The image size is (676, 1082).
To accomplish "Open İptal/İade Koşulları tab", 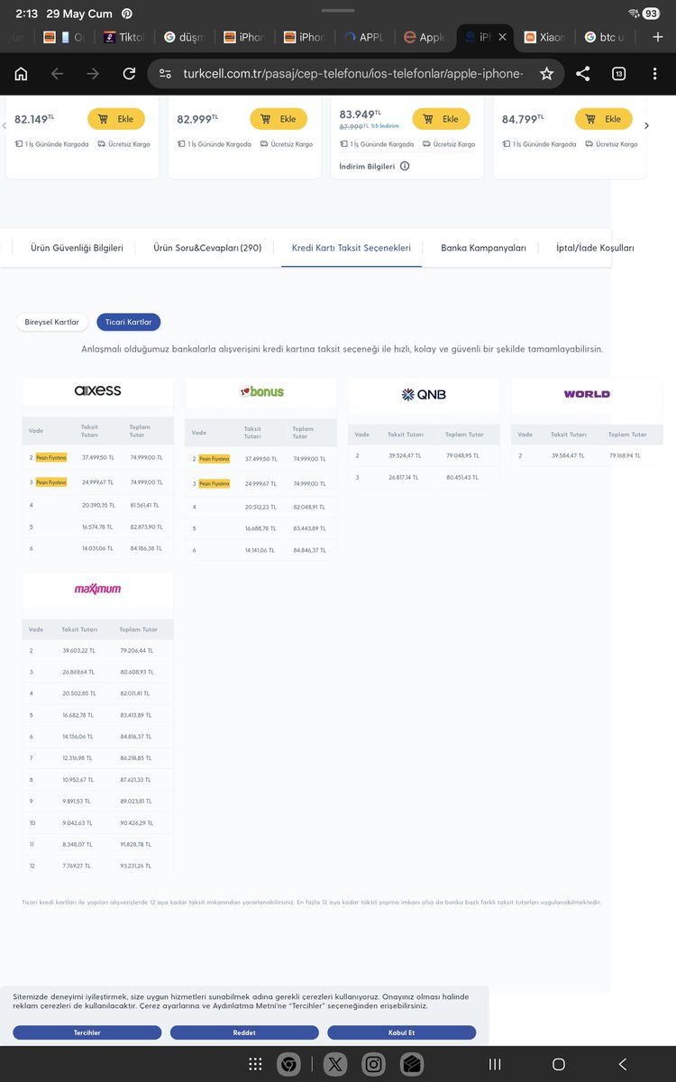I will pos(595,247).
